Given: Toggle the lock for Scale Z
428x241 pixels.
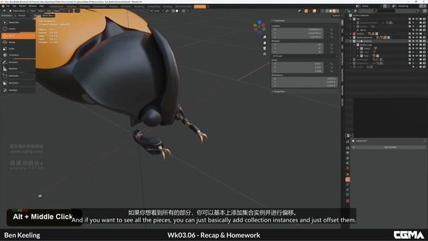Looking at the screenshot, I should click(332, 71).
